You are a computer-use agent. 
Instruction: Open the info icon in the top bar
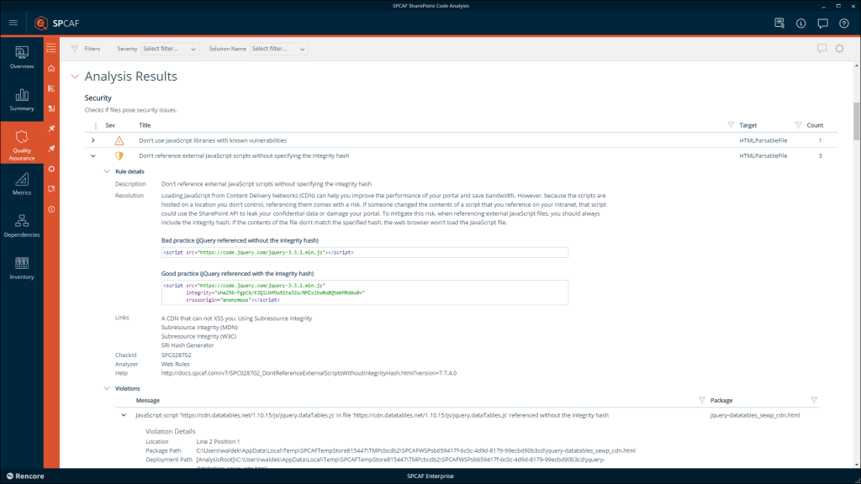[x=800, y=24]
